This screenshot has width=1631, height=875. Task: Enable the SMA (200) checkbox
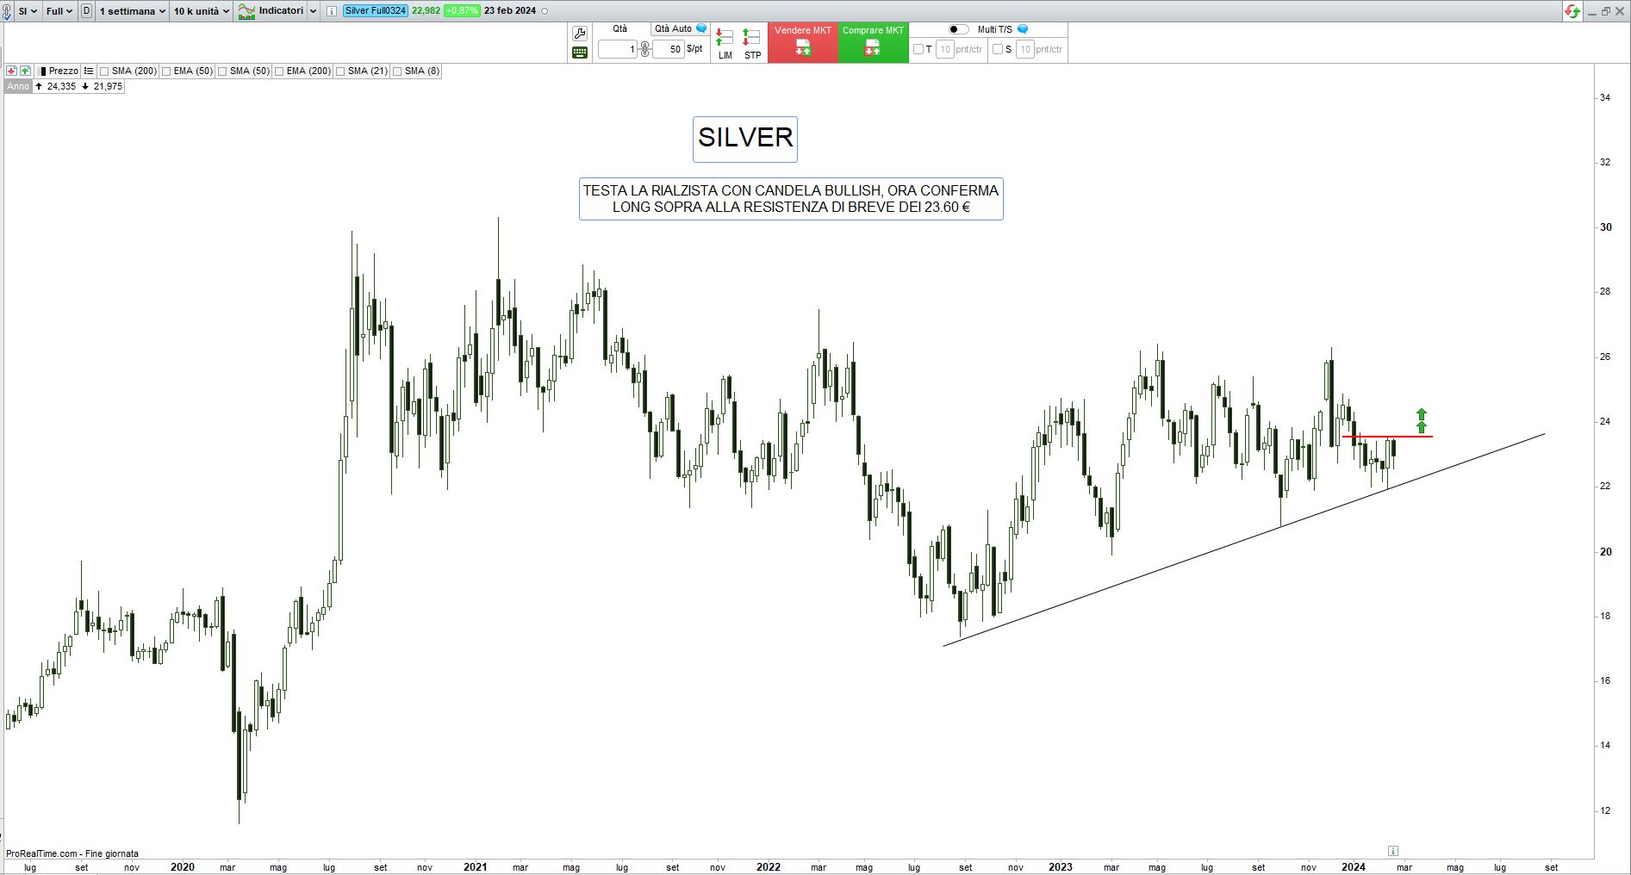[x=104, y=71]
